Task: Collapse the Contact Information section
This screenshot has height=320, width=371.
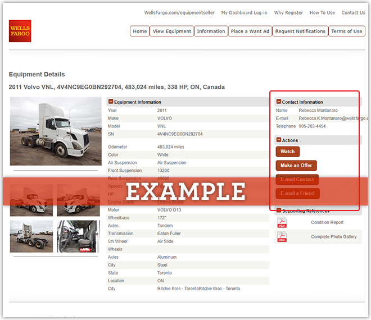Action: (x=279, y=102)
